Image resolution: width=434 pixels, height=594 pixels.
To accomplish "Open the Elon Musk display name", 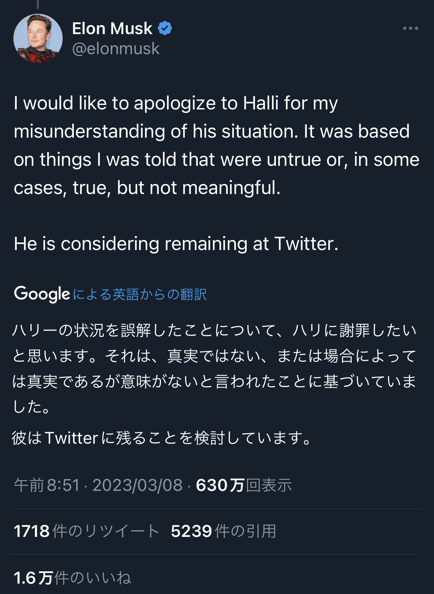I will (112, 29).
